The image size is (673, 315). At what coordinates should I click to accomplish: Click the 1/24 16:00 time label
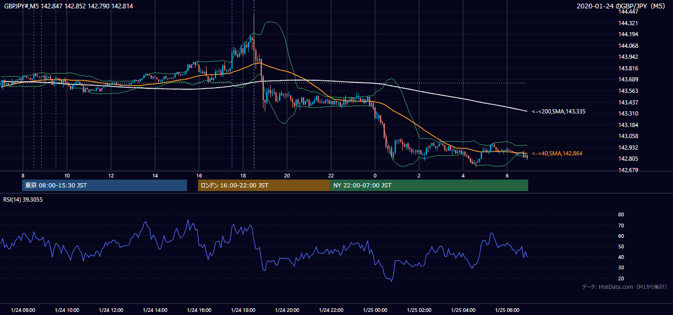point(199,310)
